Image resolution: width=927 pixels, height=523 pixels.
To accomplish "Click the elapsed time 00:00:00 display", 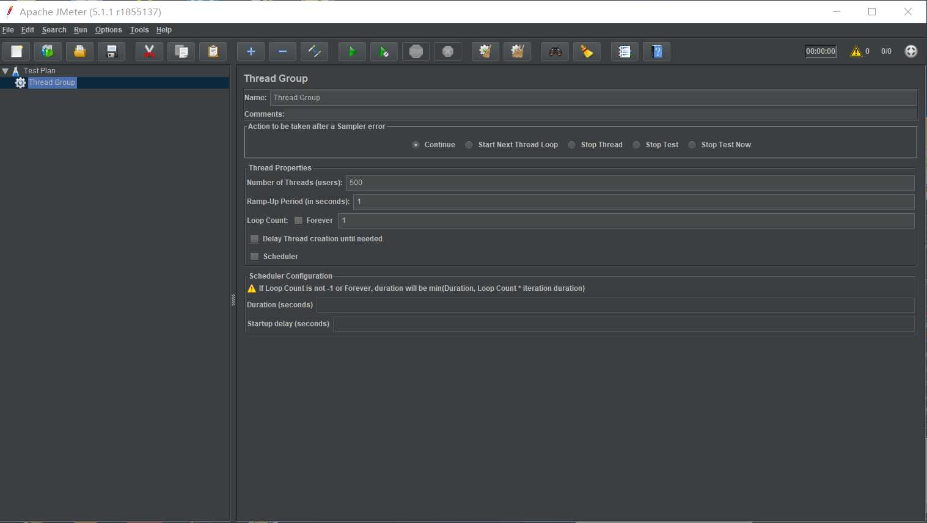I will tap(821, 51).
